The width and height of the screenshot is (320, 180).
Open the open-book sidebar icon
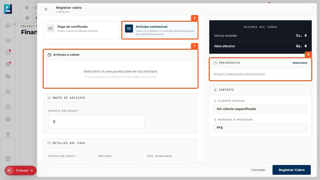click(8, 107)
